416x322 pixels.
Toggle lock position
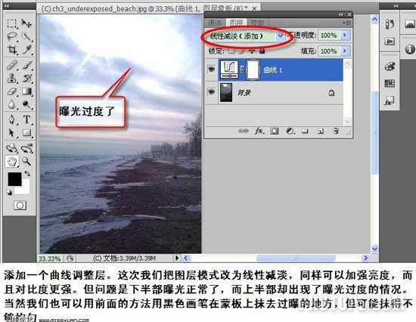tap(252, 51)
